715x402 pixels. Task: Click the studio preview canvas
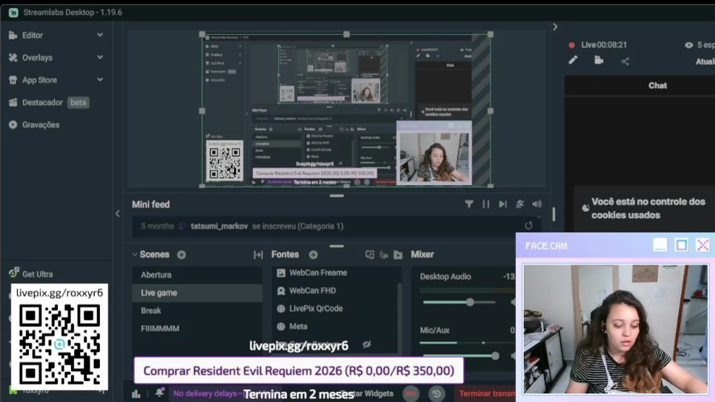tap(346, 110)
